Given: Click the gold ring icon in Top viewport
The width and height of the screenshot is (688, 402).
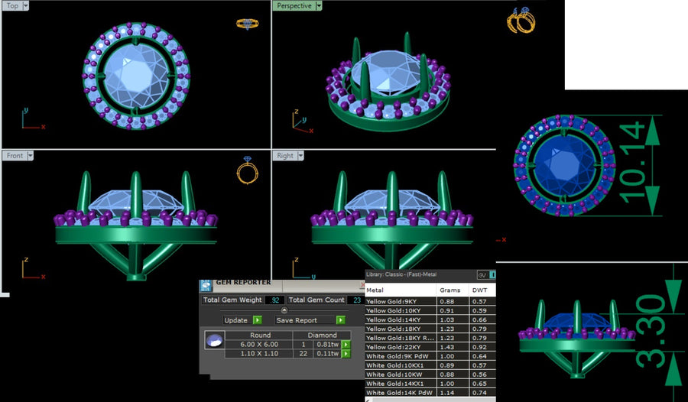Looking at the screenshot, I should coord(248,24).
